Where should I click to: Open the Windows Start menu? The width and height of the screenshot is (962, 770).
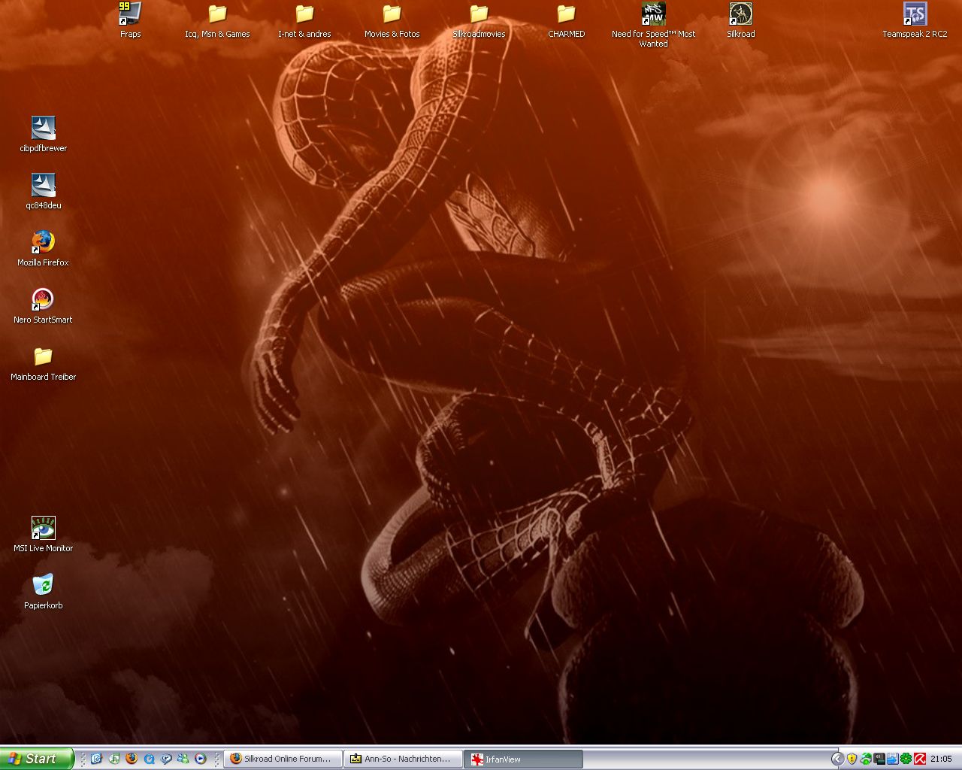37,759
